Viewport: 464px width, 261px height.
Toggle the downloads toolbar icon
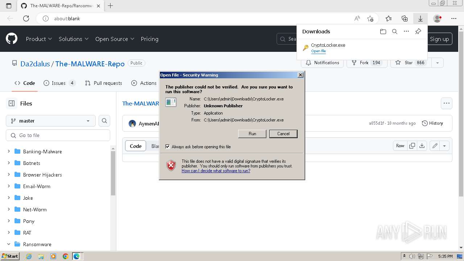coord(420,18)
